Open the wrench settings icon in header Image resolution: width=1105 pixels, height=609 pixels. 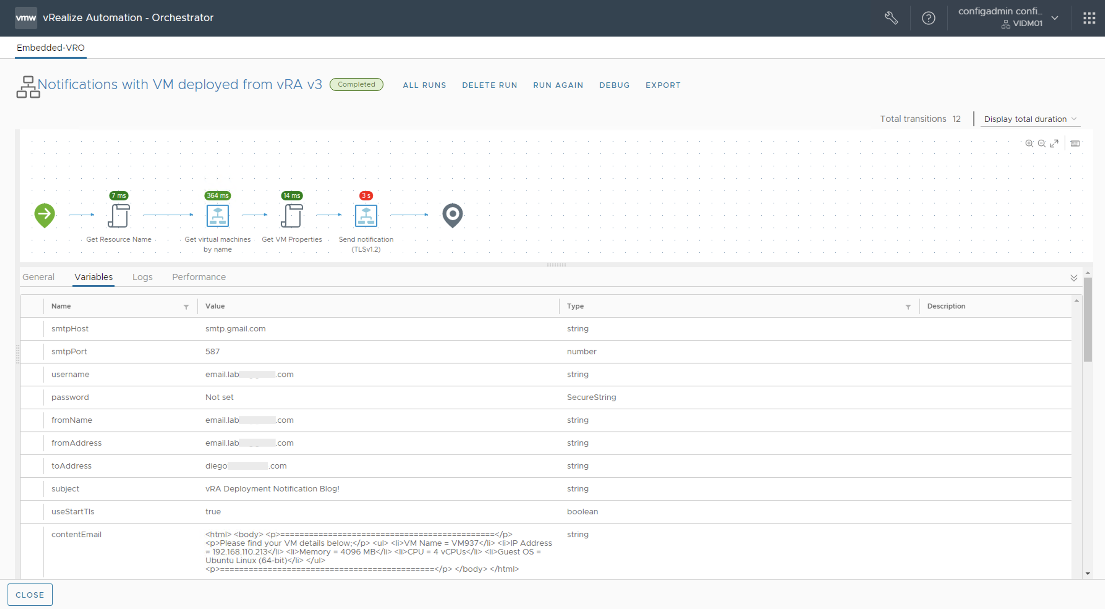coord(891,18)
